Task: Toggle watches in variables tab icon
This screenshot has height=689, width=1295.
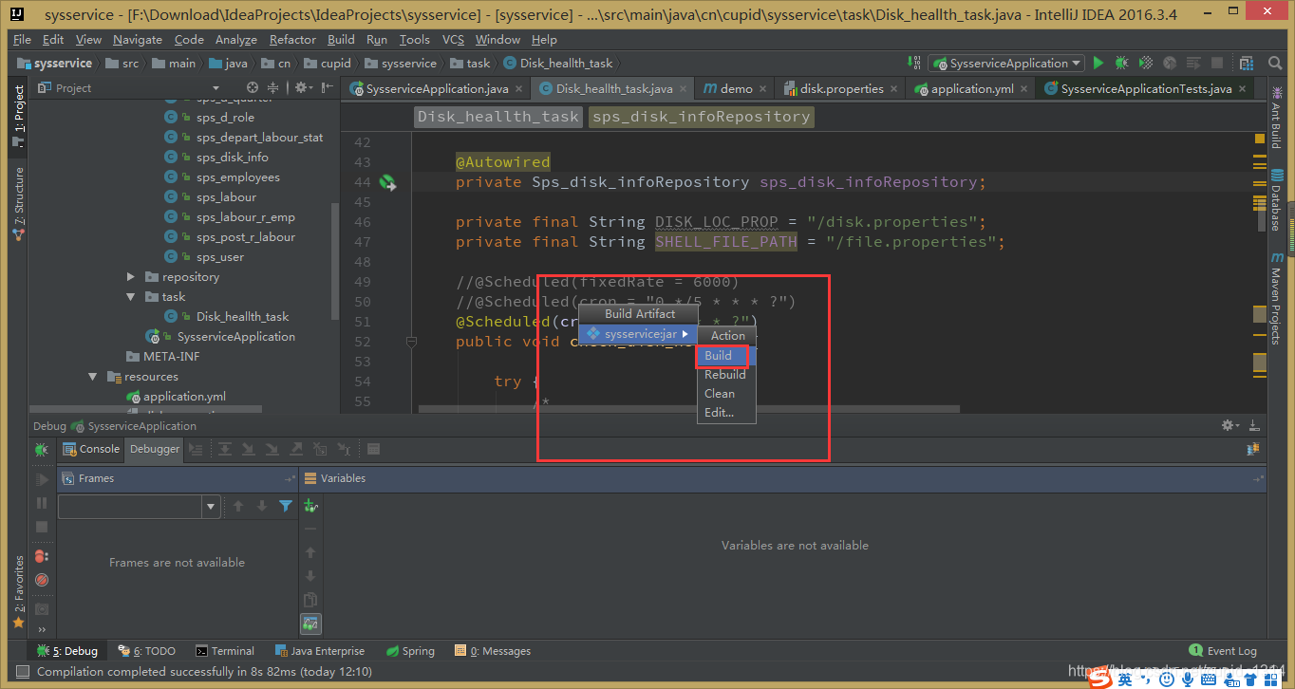Action: pos(310,624)
